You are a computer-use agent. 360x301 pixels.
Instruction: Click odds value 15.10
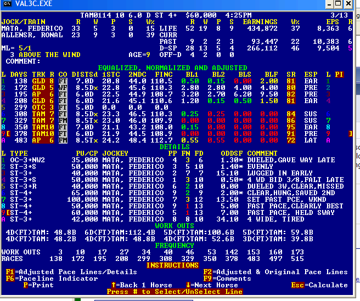(227, 173)
